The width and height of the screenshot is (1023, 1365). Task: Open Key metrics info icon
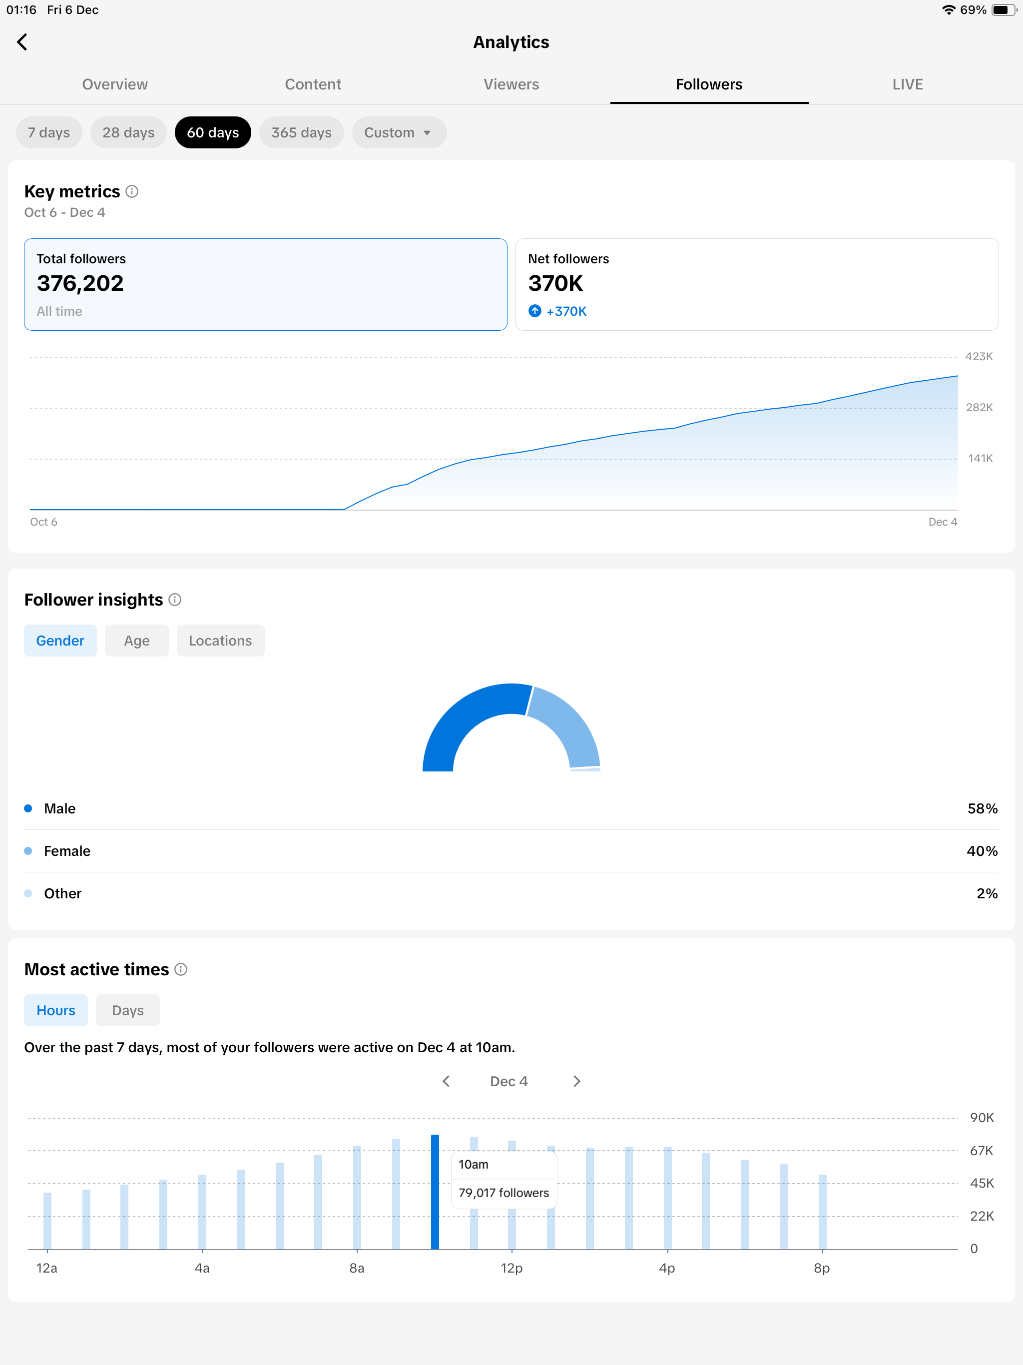pos(131,191)
